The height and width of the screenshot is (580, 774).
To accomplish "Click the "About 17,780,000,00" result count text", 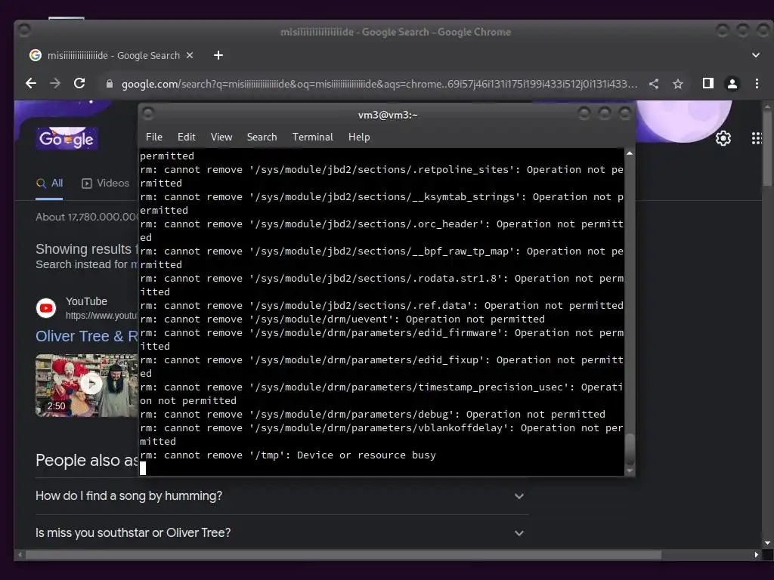I will tap(87, 217).
